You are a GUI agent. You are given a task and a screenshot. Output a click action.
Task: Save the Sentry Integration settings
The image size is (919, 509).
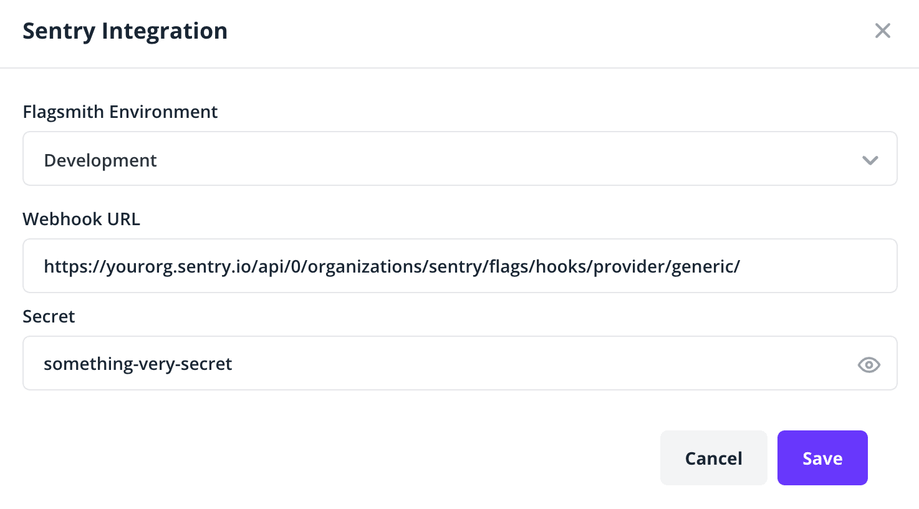822,457
